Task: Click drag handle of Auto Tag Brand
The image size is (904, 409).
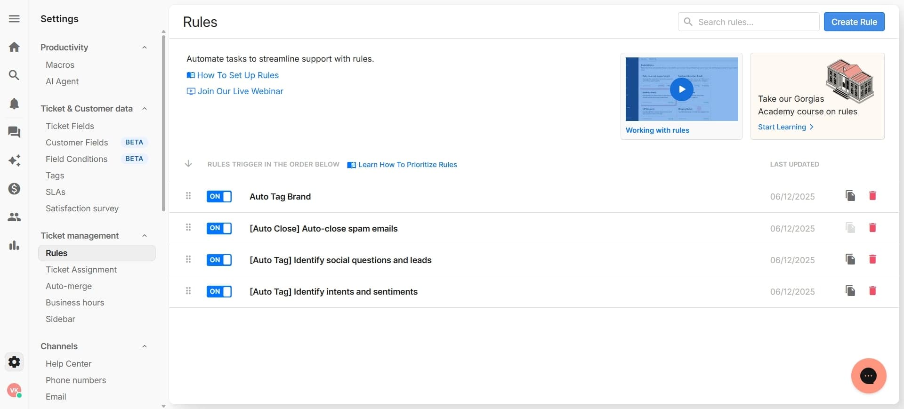Action: (x=188, y=196)
